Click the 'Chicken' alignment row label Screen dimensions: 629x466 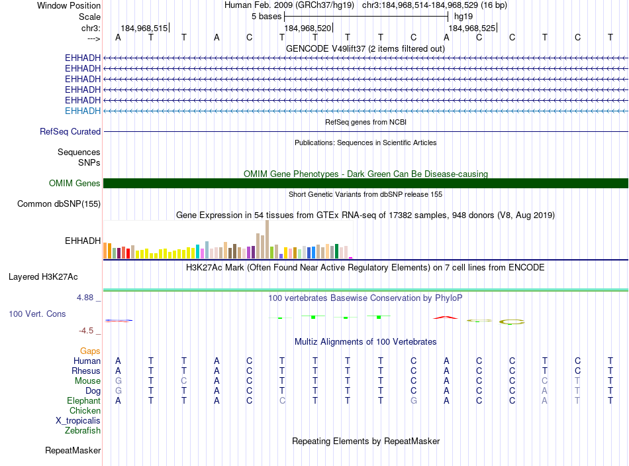(x=85, y=410)
